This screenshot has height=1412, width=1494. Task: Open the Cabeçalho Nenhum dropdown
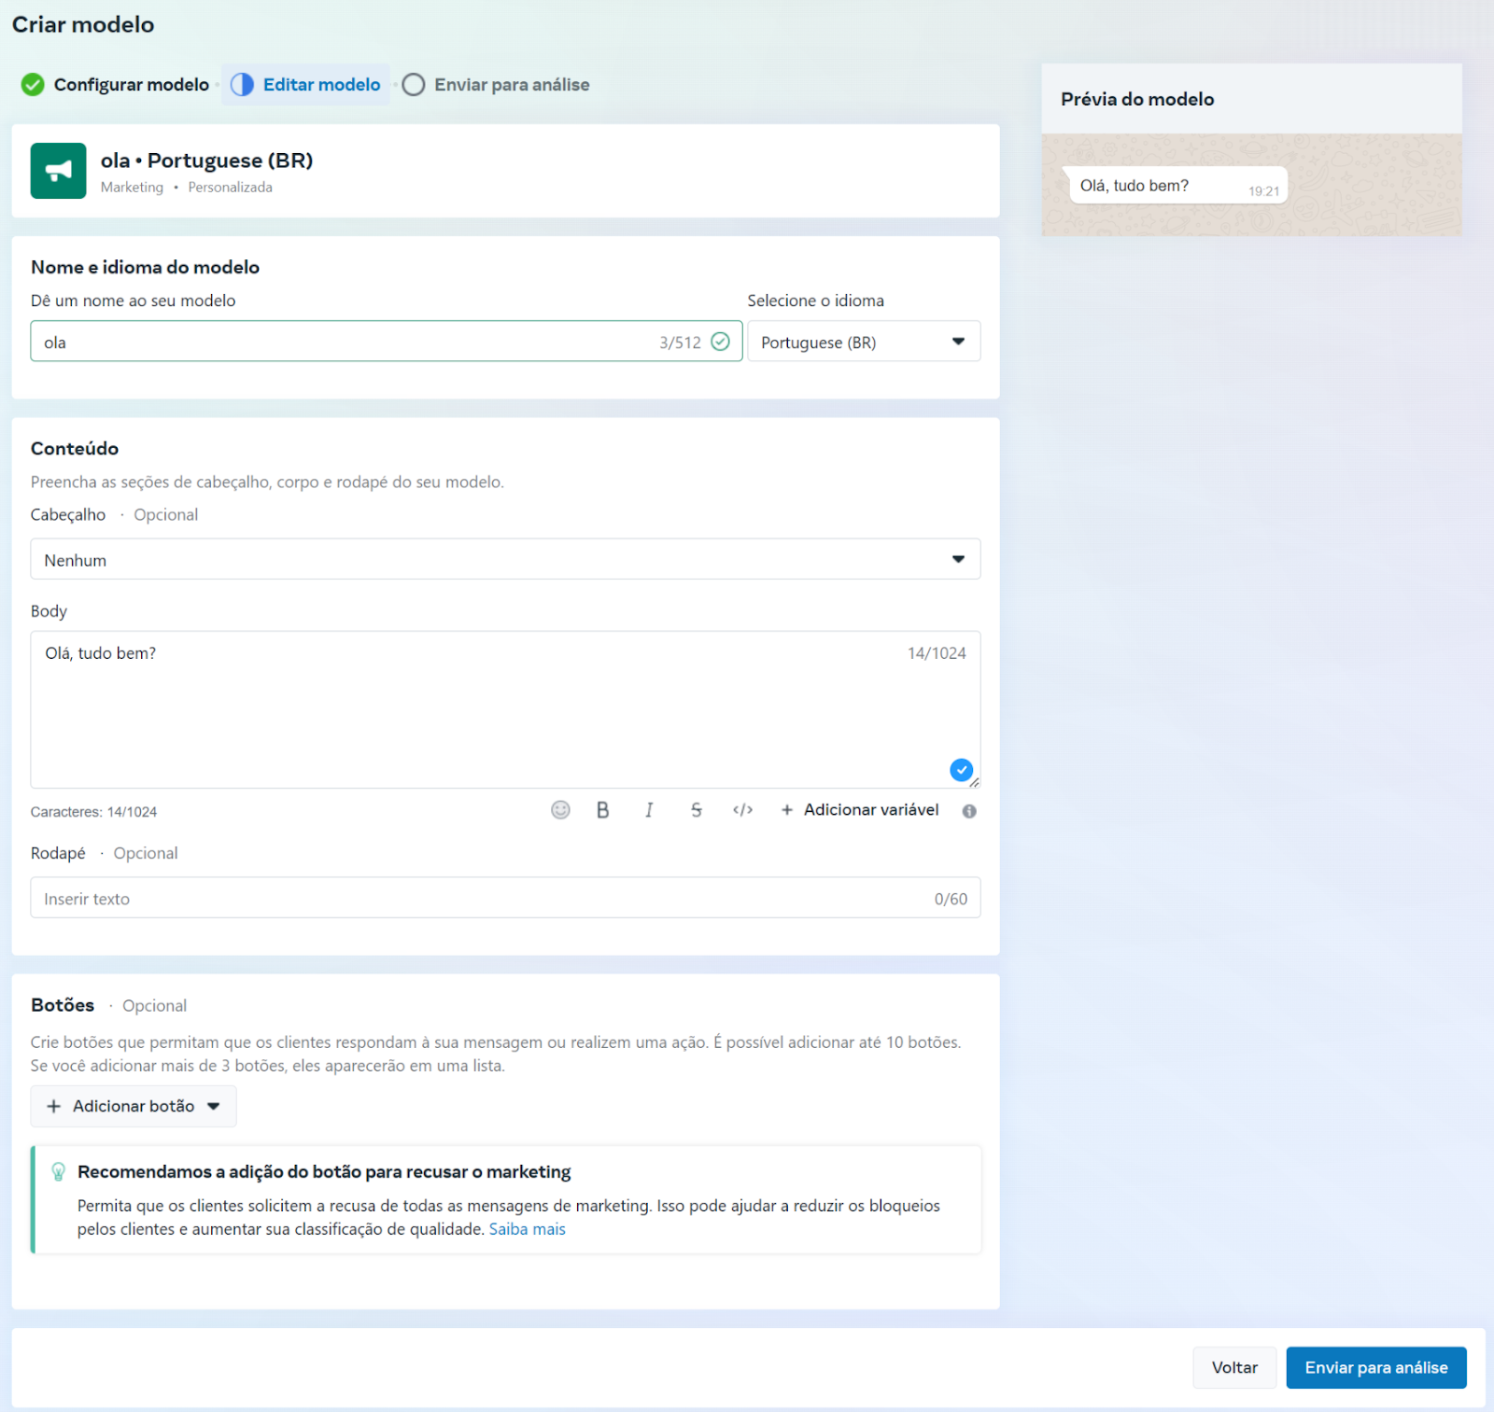coord(505,559)
